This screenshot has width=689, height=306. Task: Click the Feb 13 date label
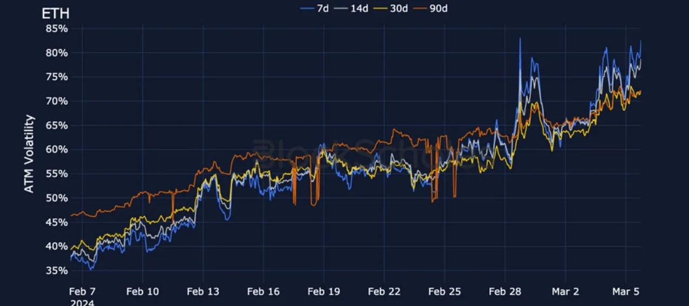tap(203, 291)
